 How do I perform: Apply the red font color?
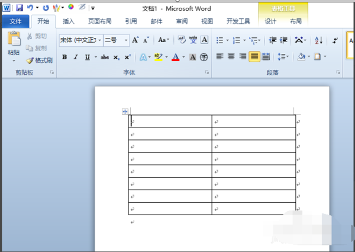176,57
